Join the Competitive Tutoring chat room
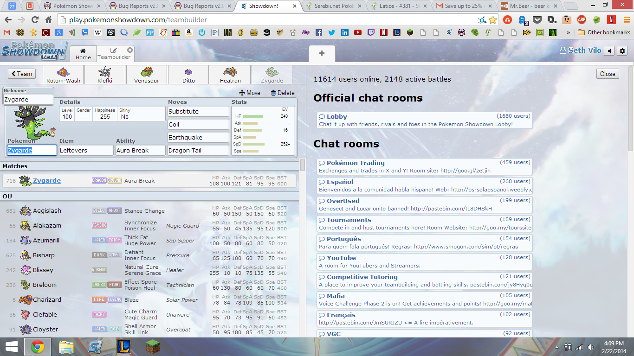Viewport: 634px width, 356px height. click(424, 280)
